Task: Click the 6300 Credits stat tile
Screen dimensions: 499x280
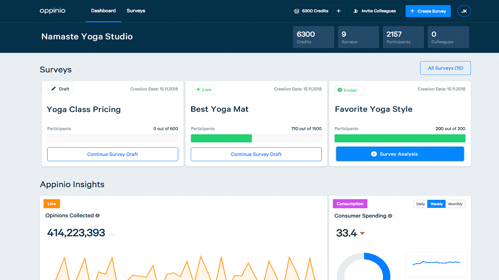Action: [313, 37]
